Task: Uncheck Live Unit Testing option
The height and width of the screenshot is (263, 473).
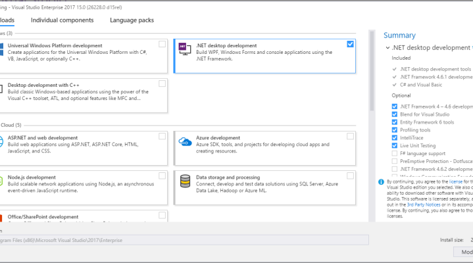Action: click(x=394, y=146)
